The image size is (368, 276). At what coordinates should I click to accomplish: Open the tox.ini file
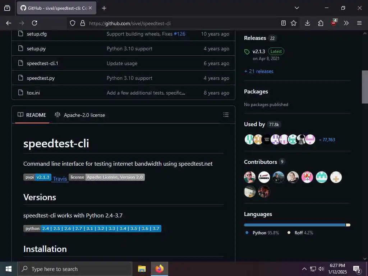[x=33, y=93]
